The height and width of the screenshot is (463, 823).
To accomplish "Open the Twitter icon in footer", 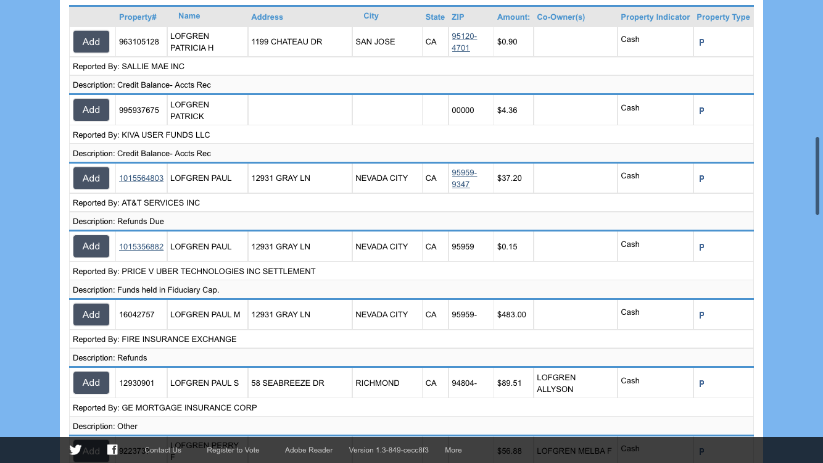I will click(x=75, y=450).
